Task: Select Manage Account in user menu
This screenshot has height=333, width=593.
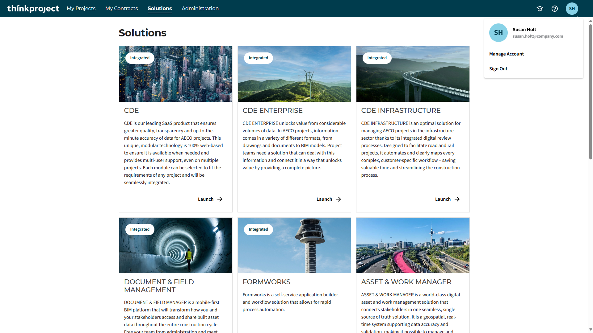Action: [506, 54]
